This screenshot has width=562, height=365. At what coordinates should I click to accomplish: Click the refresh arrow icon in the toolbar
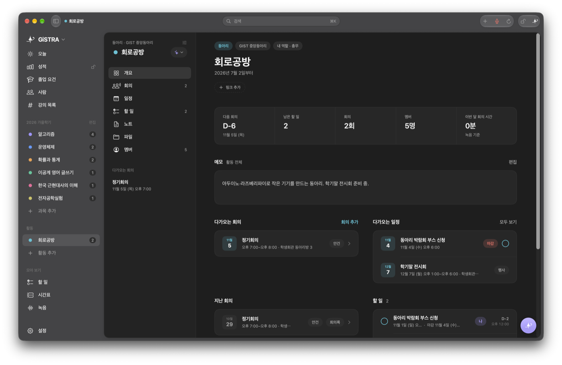pyautogui.click(x=509, y=21)
